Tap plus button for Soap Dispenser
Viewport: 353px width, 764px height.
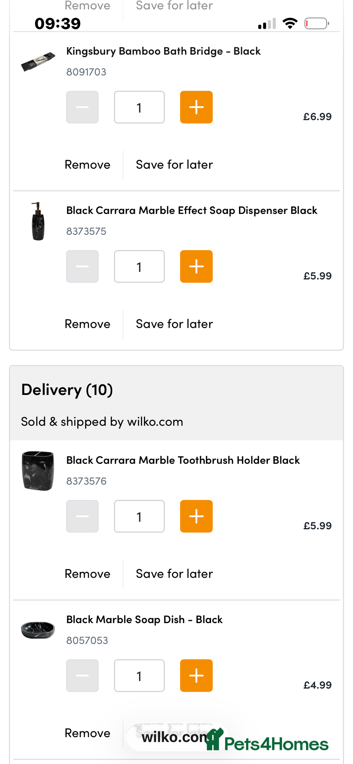click(196, 266)
